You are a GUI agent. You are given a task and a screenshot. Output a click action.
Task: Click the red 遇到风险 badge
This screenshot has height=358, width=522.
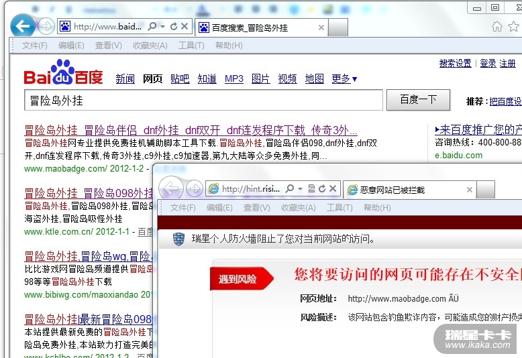pyautogui.click(x=242, y=279)
